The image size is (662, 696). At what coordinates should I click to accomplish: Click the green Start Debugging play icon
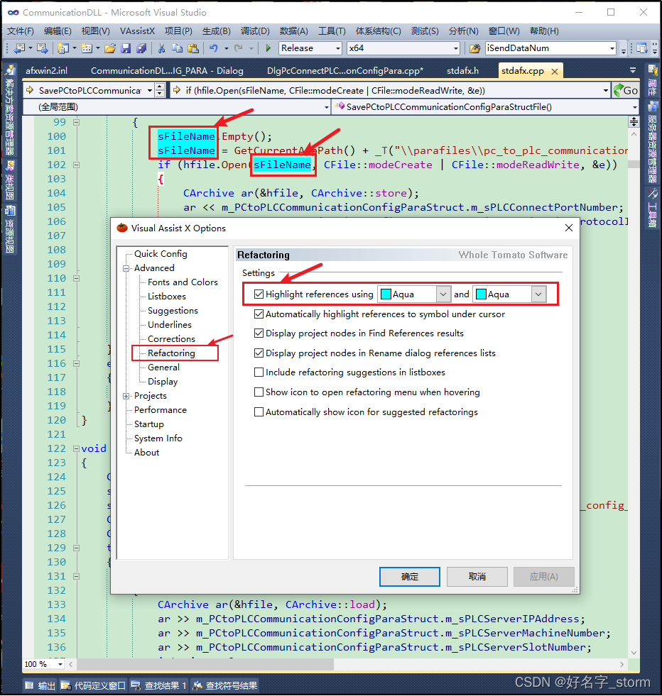pos(268,48)
